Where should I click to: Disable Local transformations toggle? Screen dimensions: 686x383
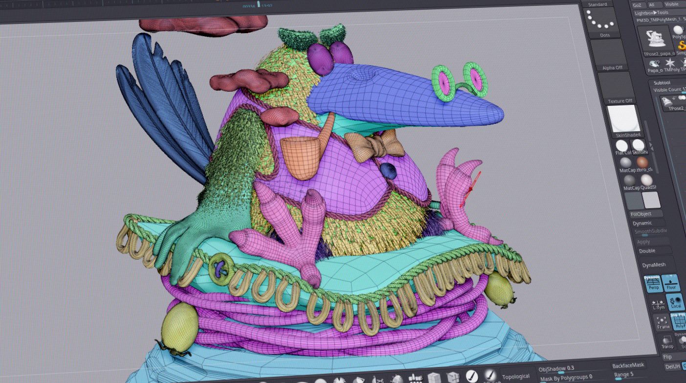[676, 302]
